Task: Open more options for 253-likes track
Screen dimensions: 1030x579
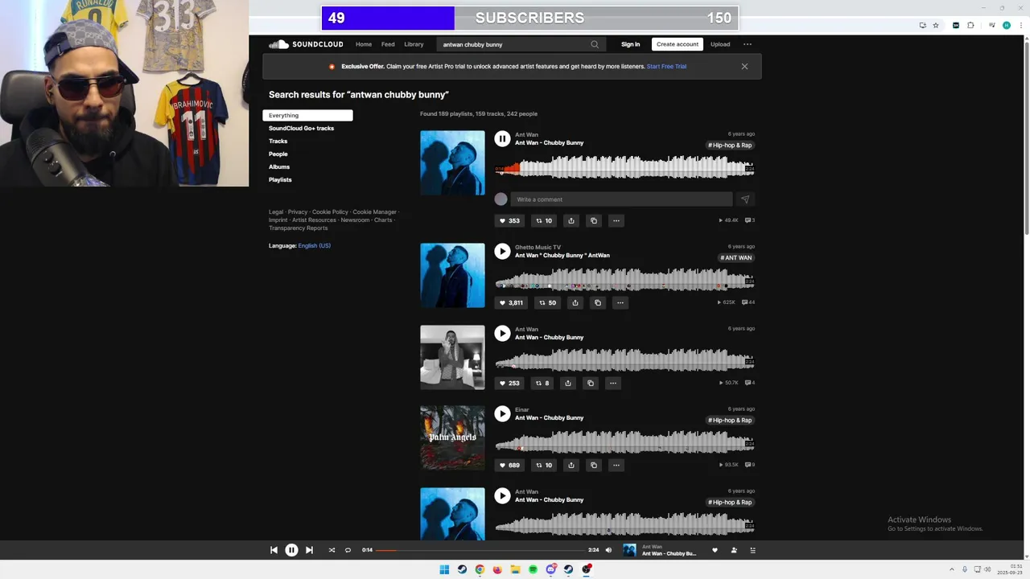Action: coord(613,383)
